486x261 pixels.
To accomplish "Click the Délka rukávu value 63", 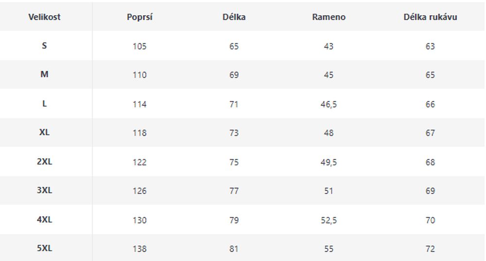I will pyautogui.click(x=430, y=47).
